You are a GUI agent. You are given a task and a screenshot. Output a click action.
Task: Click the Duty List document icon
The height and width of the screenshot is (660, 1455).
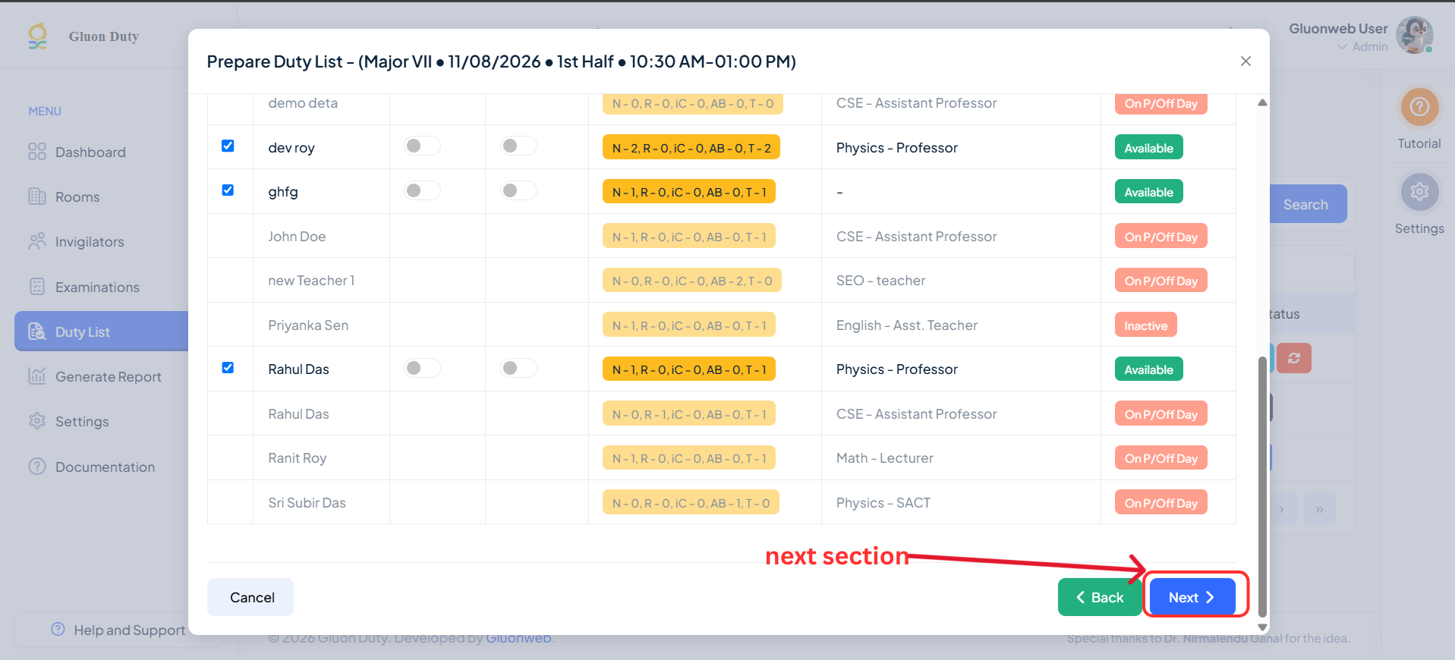coord(37,332)
